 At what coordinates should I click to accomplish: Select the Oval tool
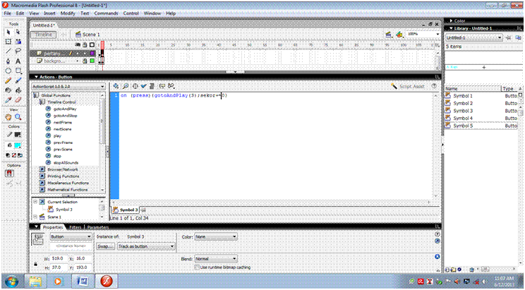pos(8,71)
